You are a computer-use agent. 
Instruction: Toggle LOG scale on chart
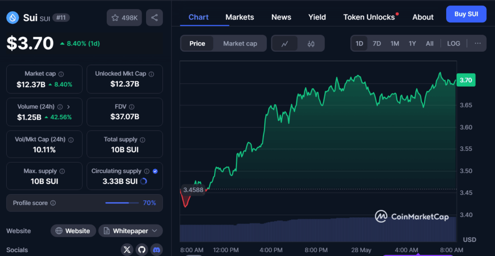tap(453, 44)
